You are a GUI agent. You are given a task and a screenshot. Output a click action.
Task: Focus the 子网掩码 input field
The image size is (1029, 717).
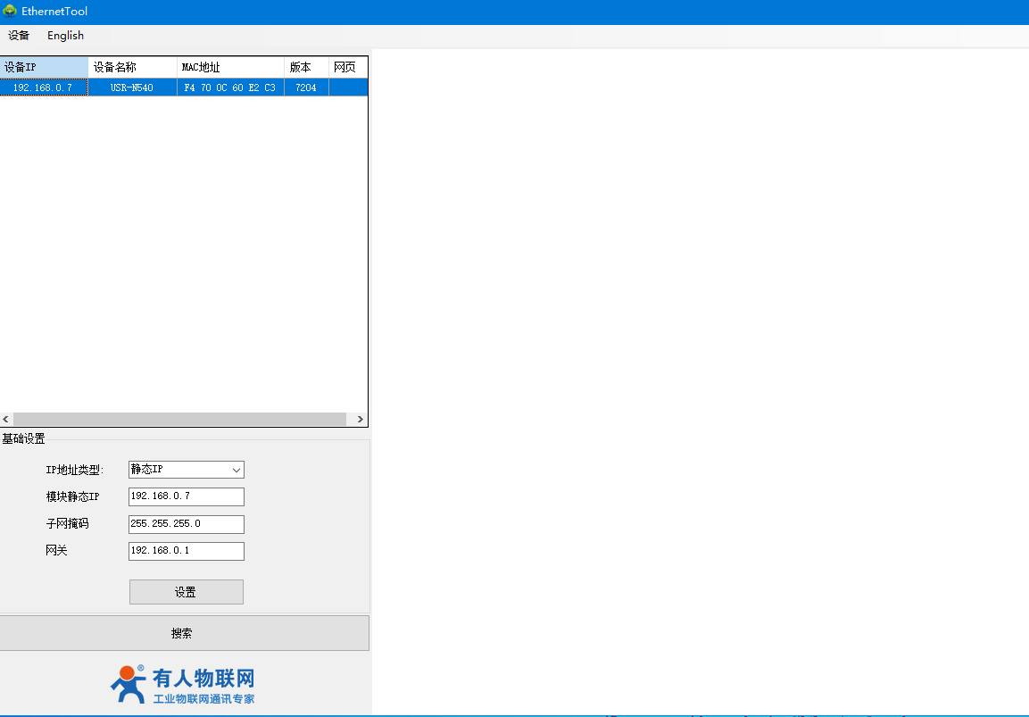pos(186,524)
